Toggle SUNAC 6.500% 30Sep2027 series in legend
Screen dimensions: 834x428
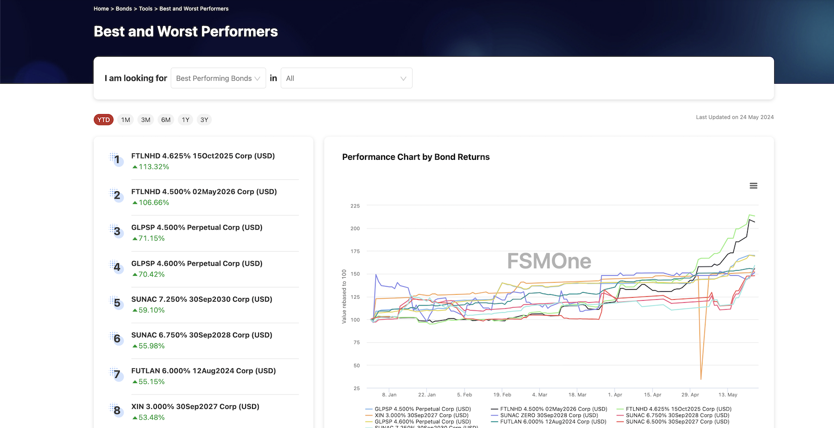pos(673,421)
